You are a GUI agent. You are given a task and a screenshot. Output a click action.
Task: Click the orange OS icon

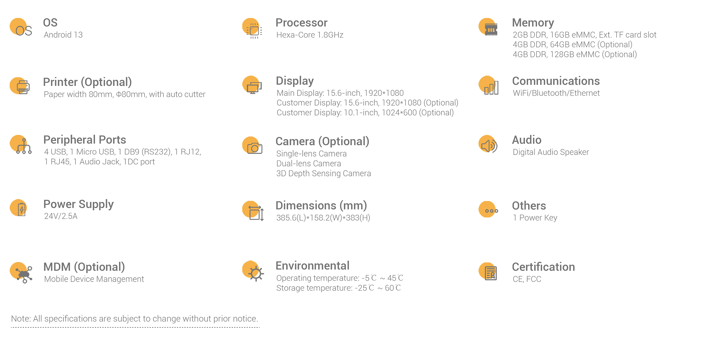21,28
